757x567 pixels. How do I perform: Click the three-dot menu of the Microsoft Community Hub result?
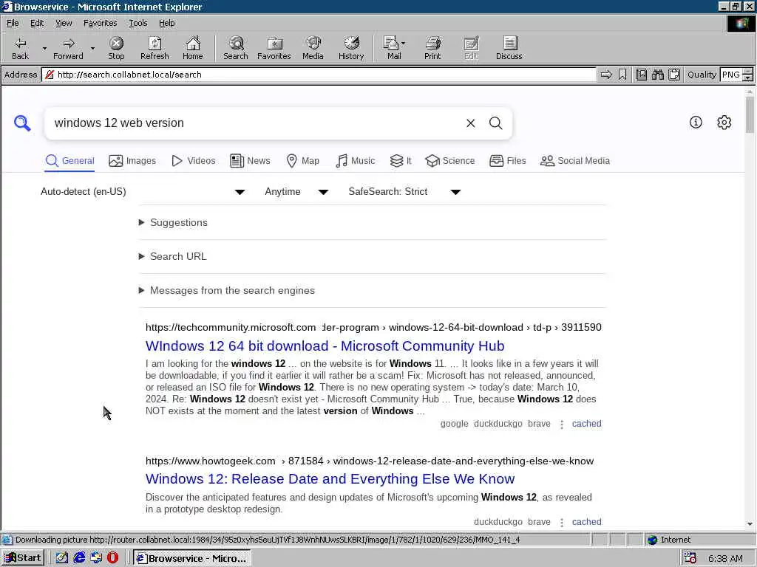click(x=562, y=425)
